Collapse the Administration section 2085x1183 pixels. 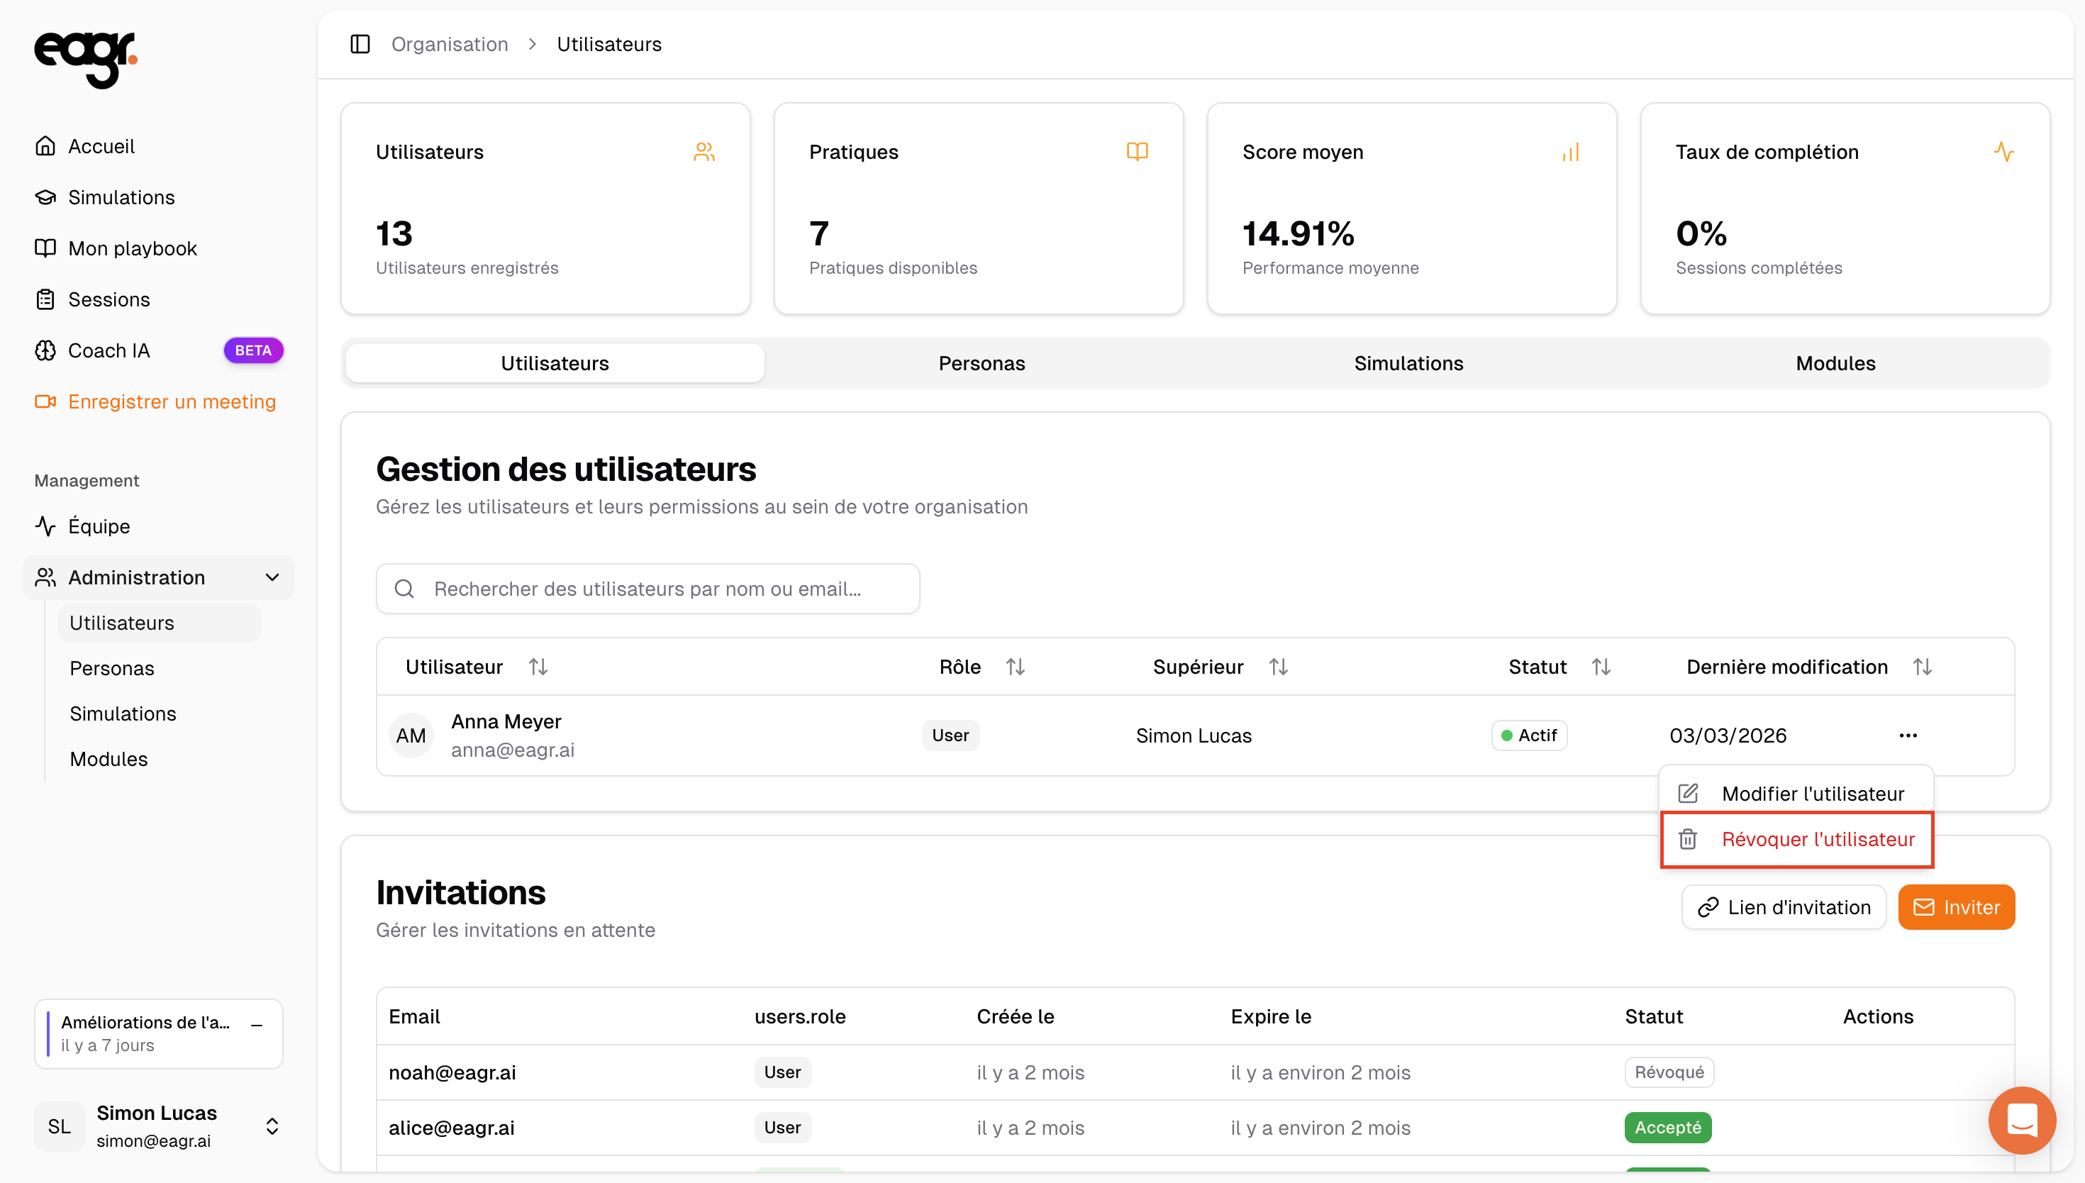click(x=272, y=578)
